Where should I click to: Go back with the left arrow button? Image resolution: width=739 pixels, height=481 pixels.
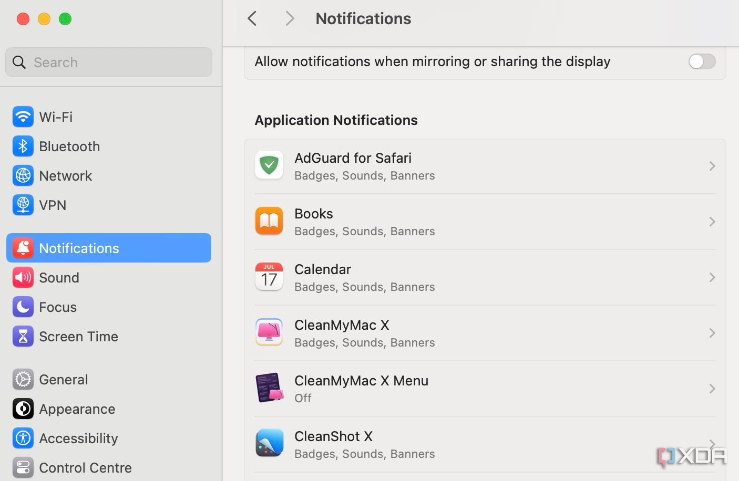pos(252,19)
